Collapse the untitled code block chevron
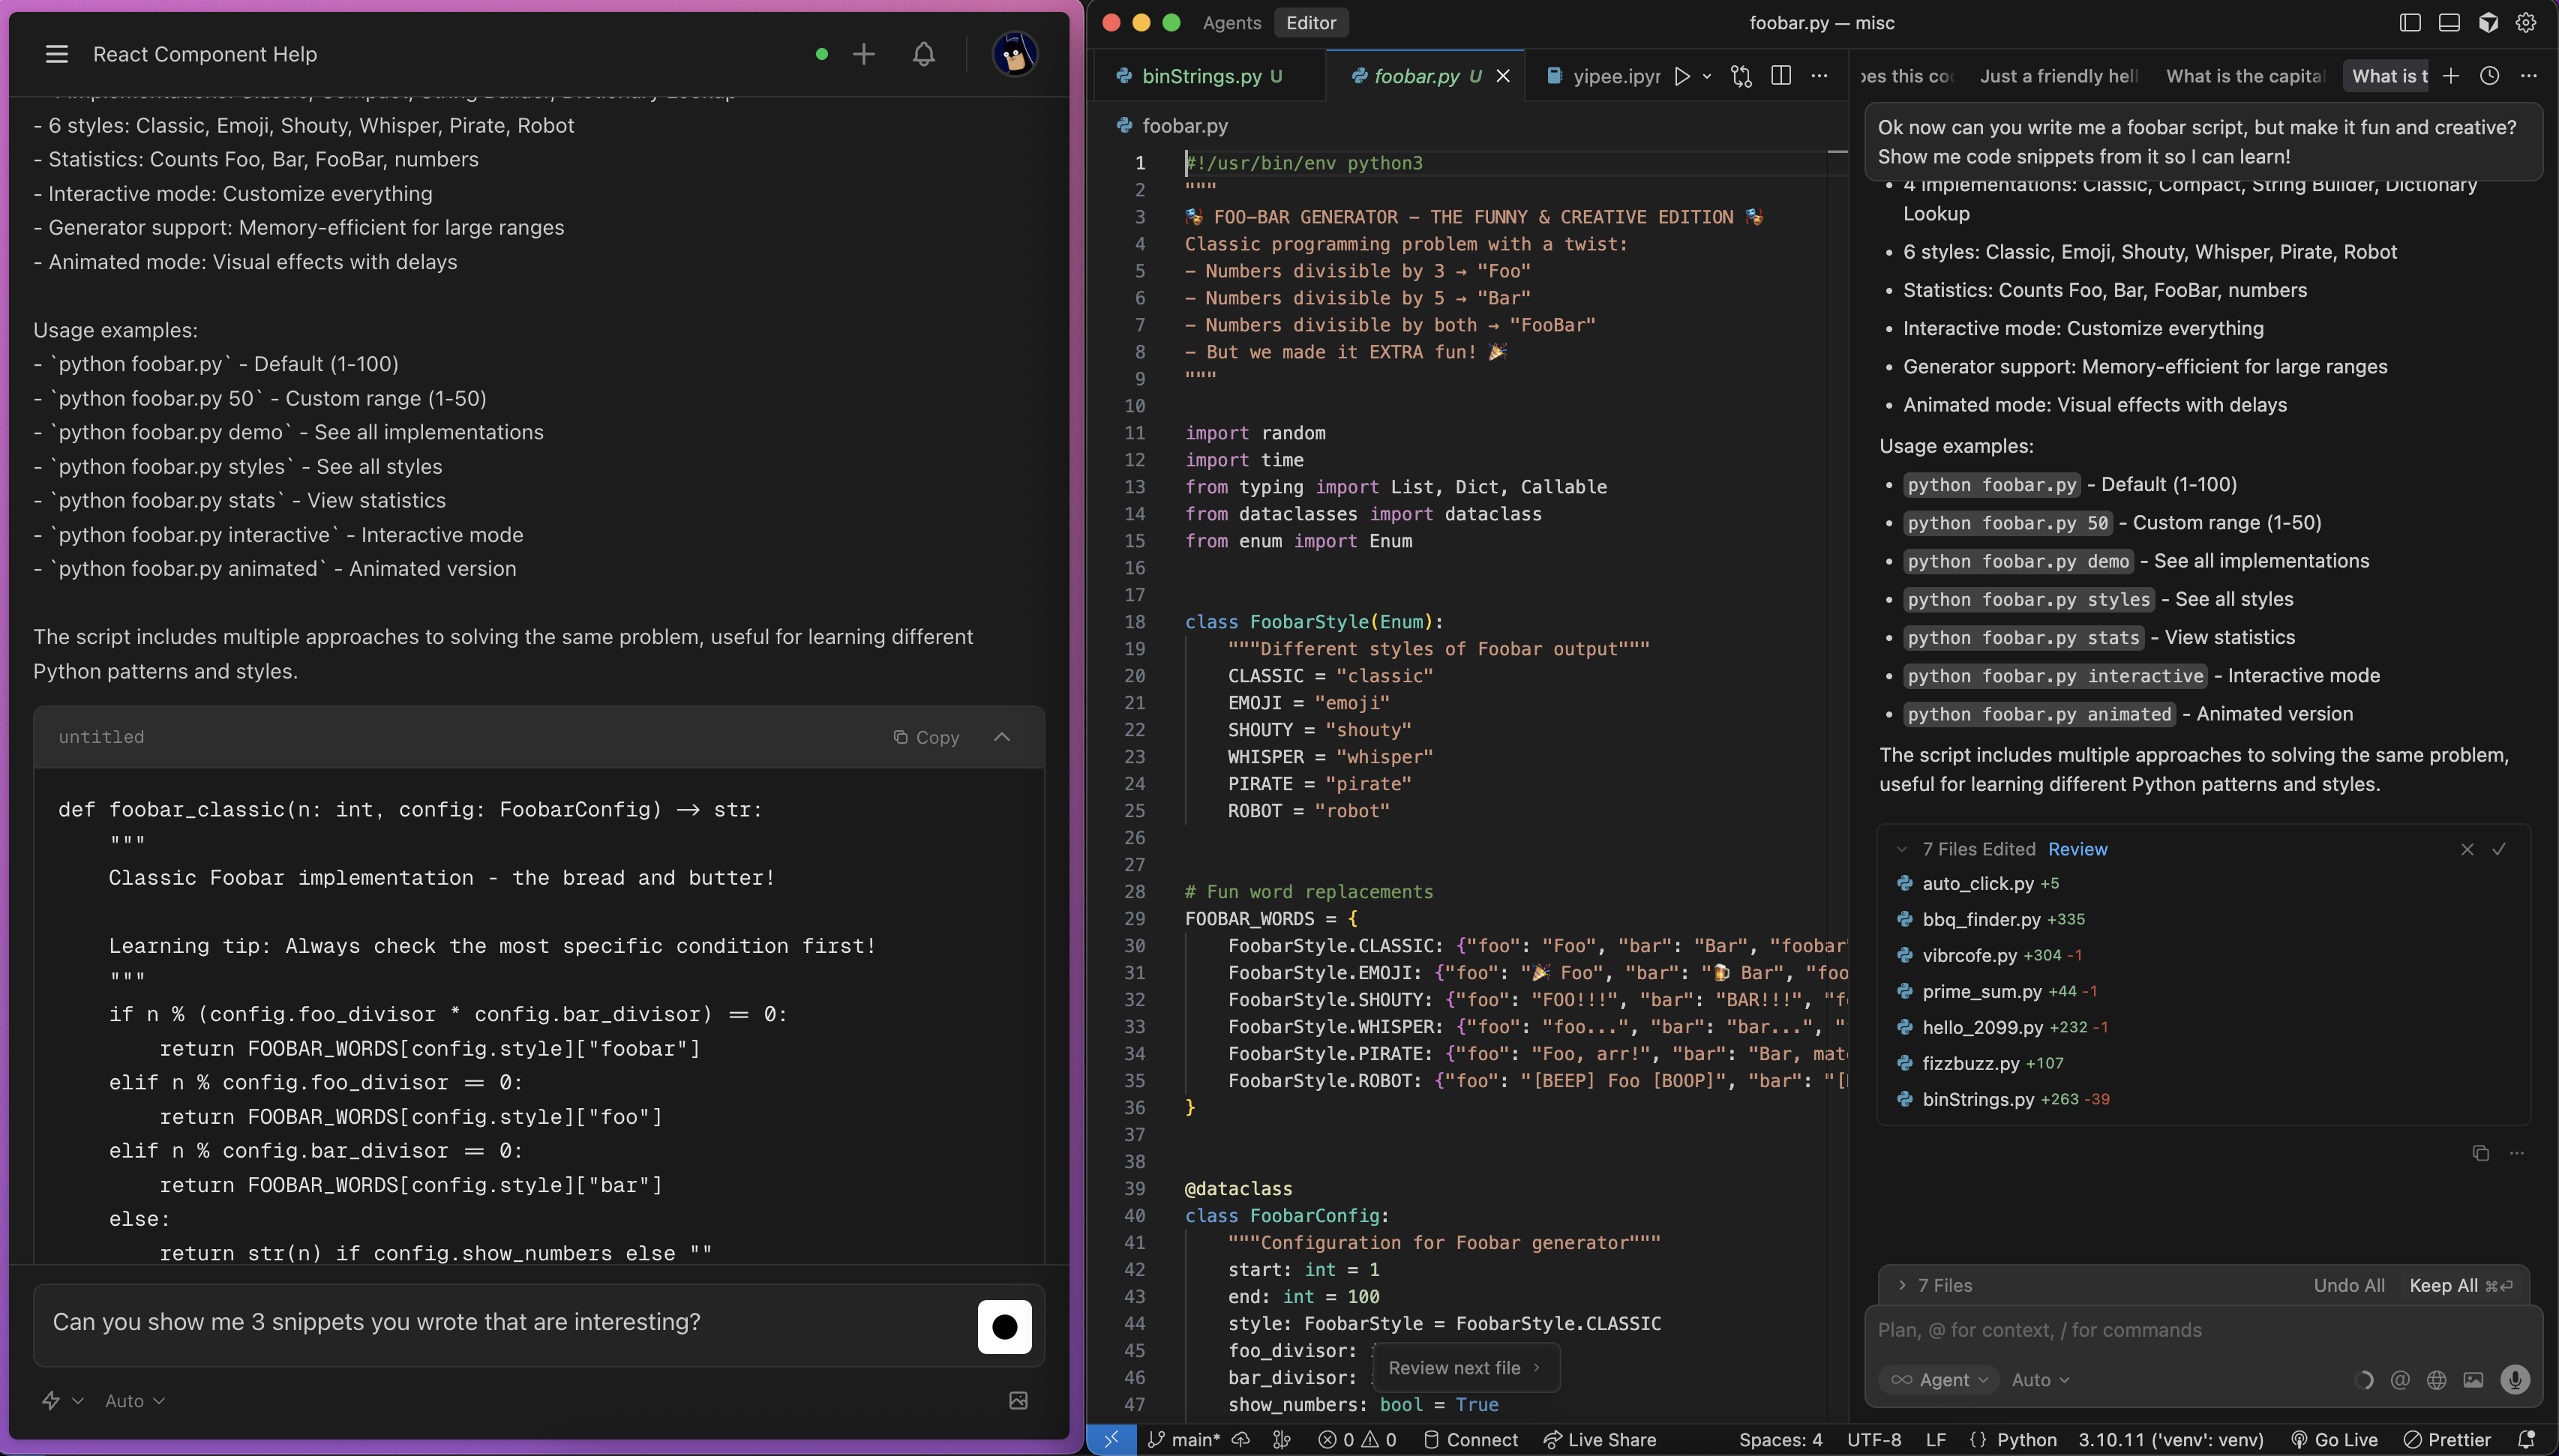Screen dimensions: 2559x1456 1002,737
